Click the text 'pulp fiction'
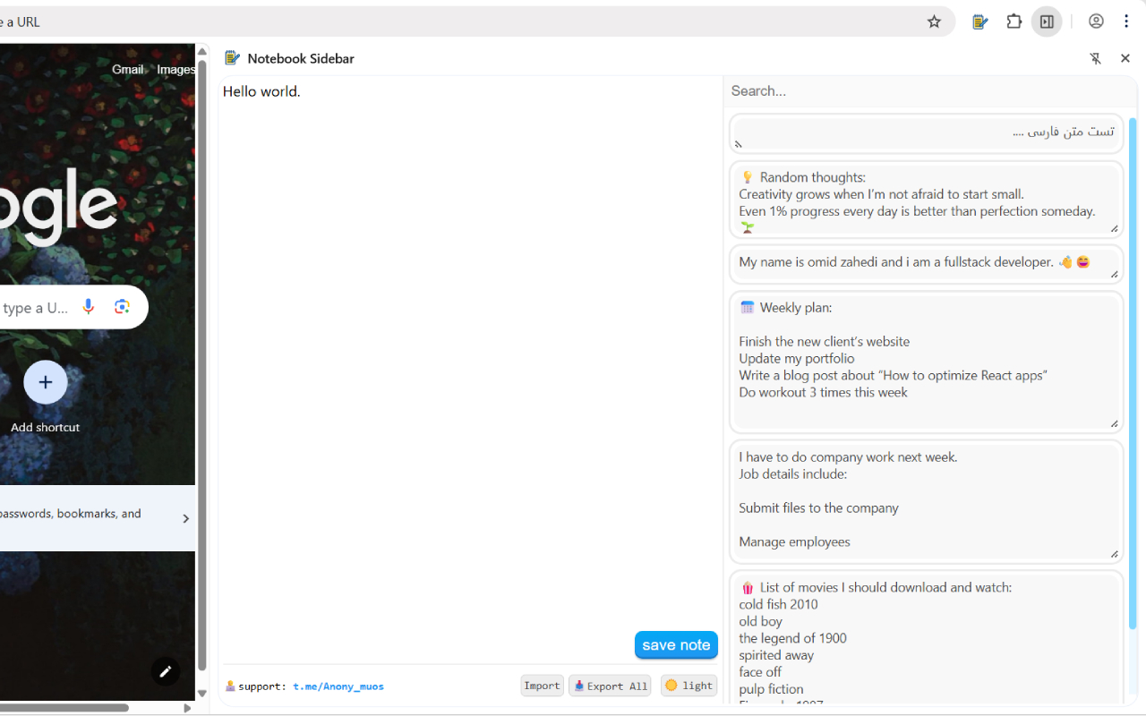The image size is (1146, 716). (x=771, y=689)
